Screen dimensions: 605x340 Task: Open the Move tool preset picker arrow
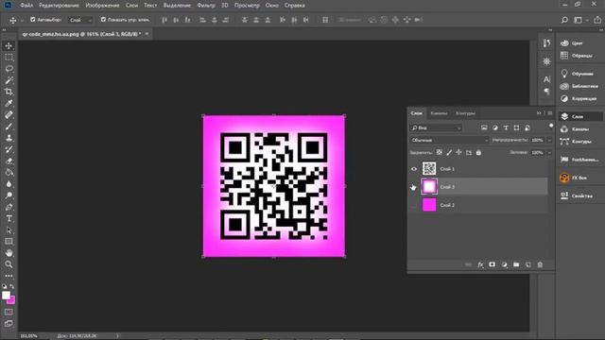click(22, 20)
